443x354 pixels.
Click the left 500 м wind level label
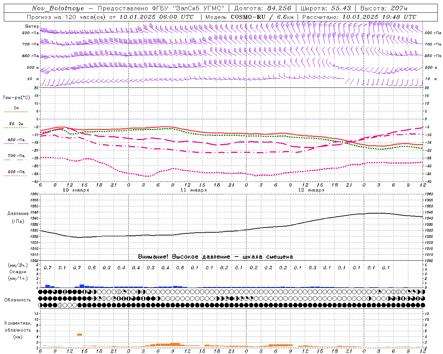pos(33,67)
